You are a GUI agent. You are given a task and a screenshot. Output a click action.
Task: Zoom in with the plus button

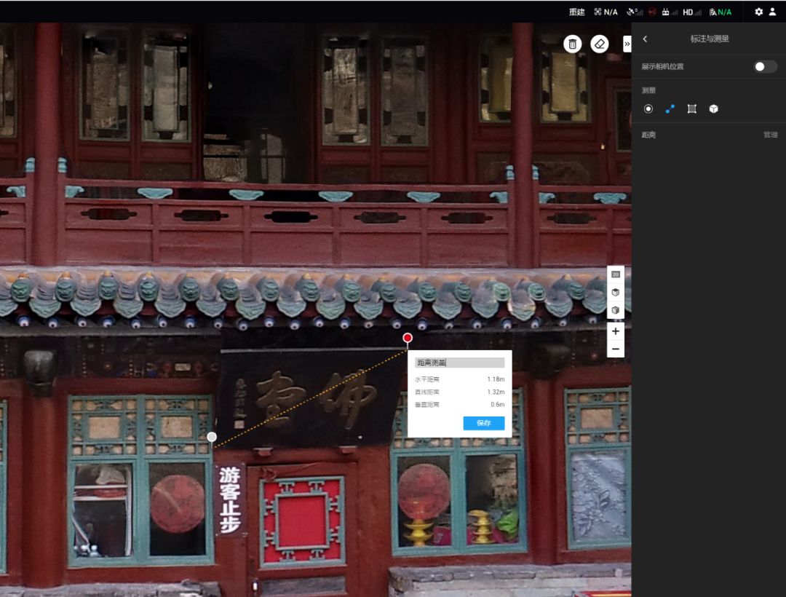[616, 331]
